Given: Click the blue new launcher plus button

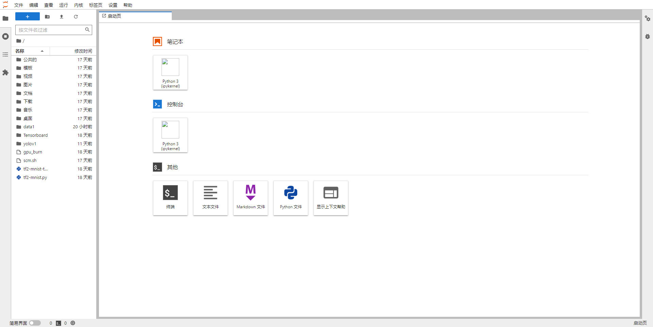Looking at the screenshot, I should 28,17.
